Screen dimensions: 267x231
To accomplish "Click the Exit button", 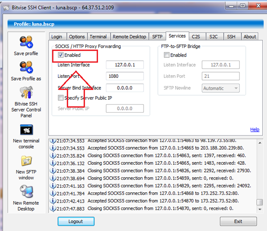I will click(238, 221).
